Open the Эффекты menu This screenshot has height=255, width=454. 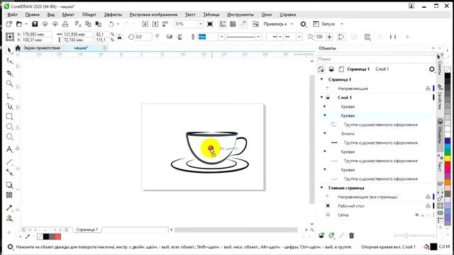point(113,14)
